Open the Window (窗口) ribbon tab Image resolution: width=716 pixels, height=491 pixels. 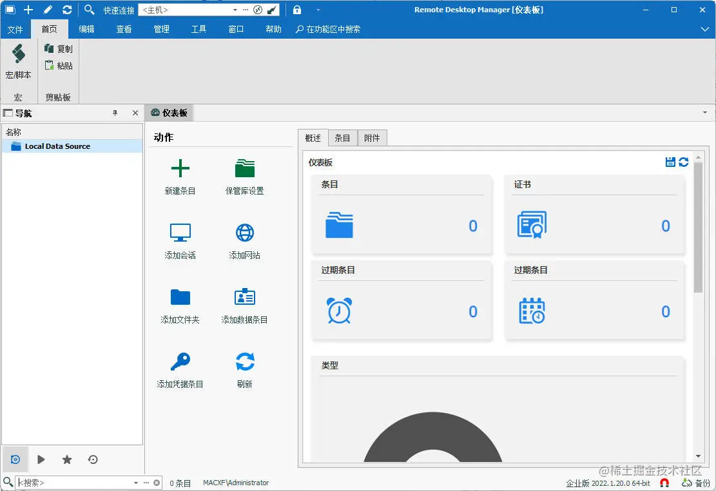pos(236,29)
